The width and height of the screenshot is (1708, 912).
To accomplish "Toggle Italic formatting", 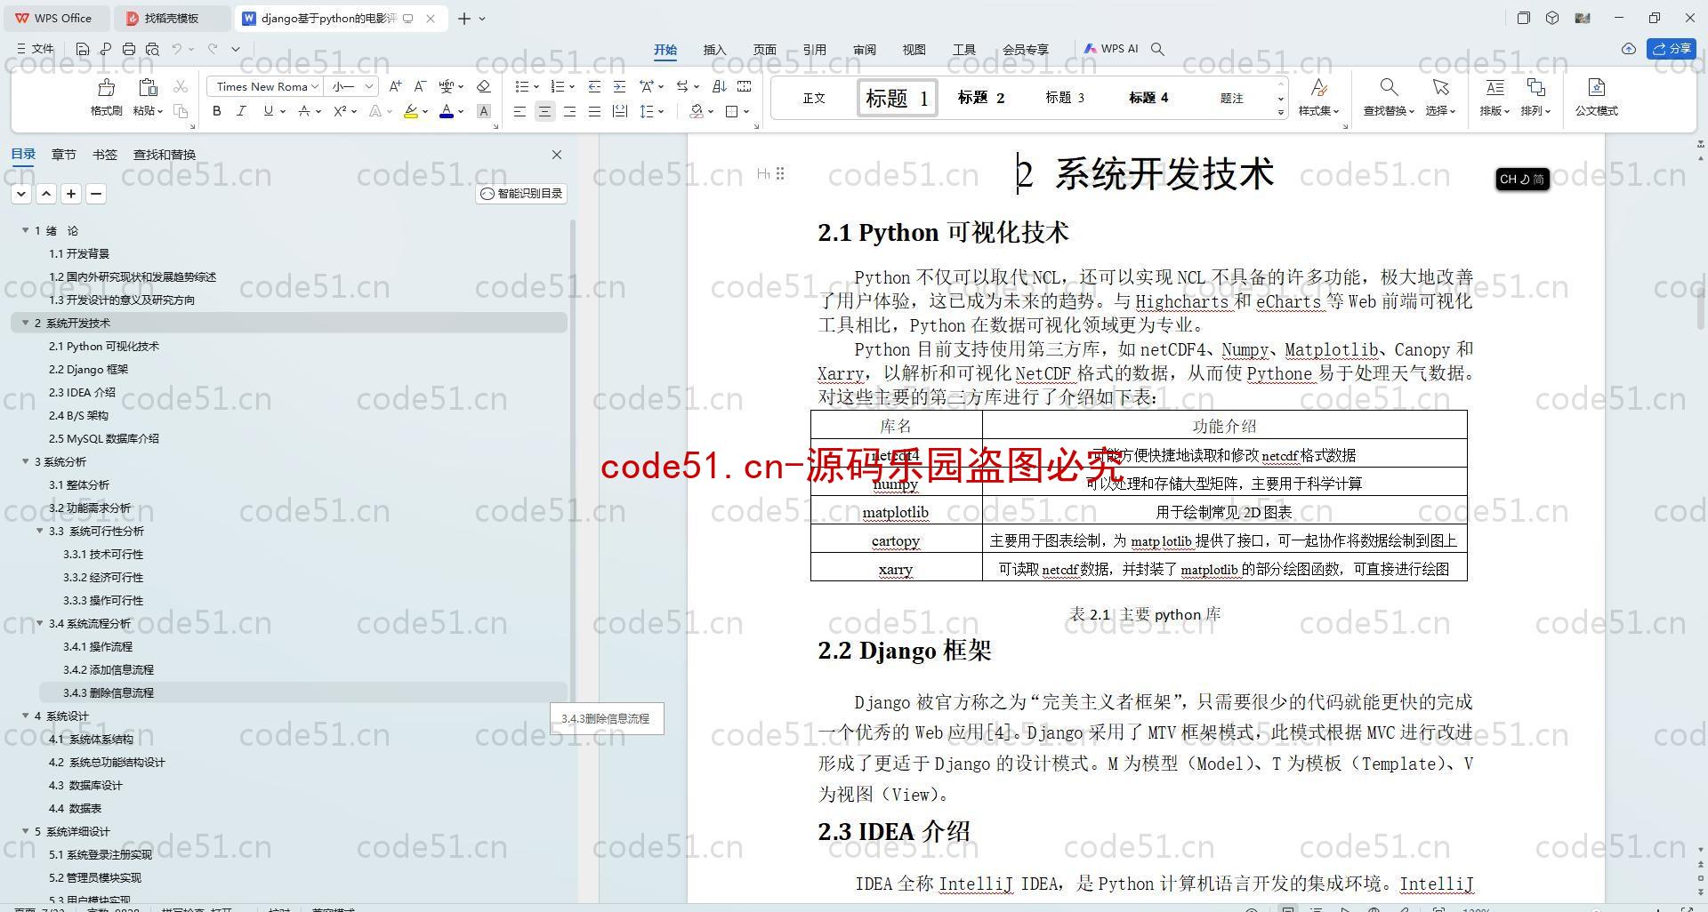I will point(241,111).
